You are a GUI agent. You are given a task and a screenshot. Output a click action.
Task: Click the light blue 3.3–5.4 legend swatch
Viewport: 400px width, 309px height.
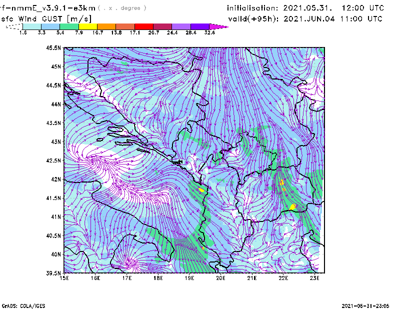click(50, 26)
